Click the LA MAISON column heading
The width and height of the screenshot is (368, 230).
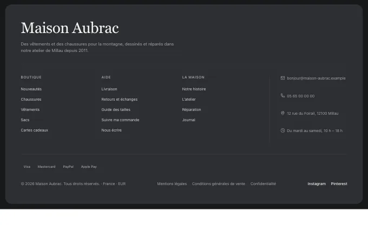(x=193, y=77)
